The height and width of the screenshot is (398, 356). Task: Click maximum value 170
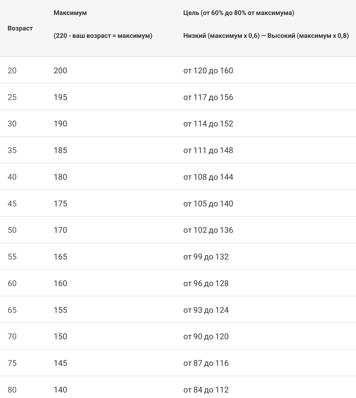tap(60, 230)
